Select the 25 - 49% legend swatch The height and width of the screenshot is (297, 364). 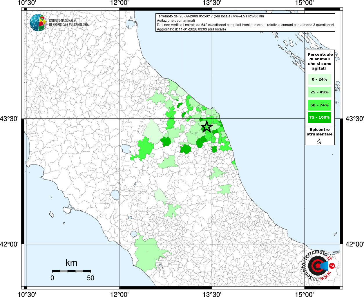click(x=319, y=92)
